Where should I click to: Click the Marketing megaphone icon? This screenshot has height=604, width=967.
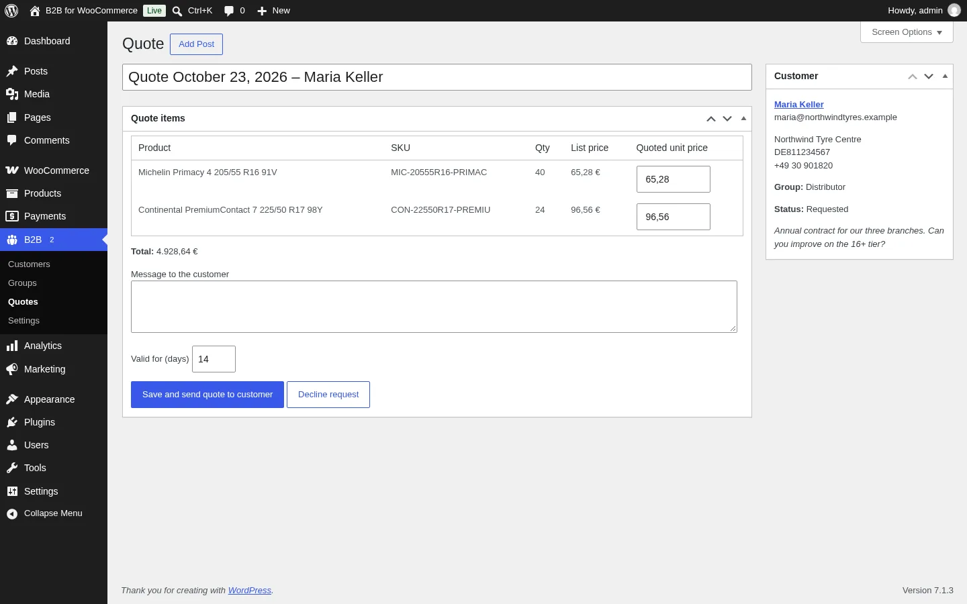pos(12,369)
